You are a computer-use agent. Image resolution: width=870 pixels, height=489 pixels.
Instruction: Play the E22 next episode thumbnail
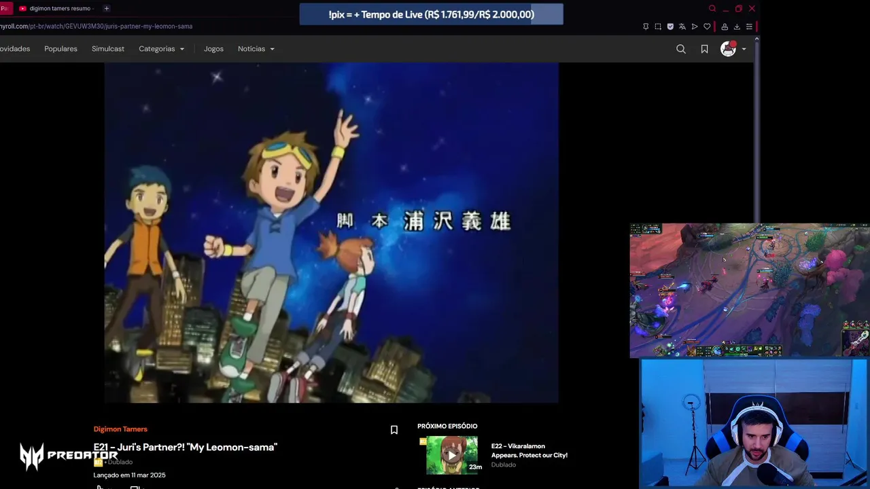pos(451,455)
